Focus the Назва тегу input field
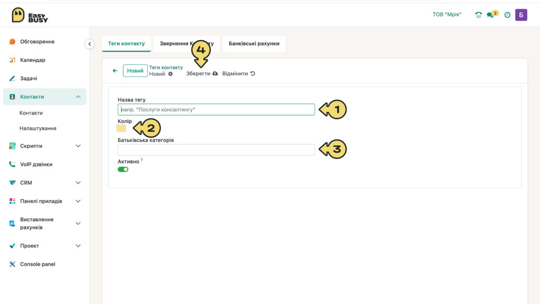Viewport: 540px width, 304px height. [216, 109]
